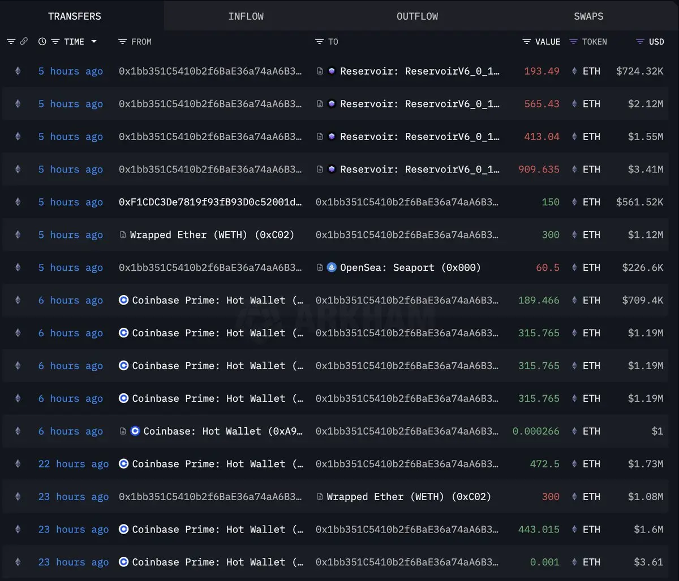The image size is (679, 581).
Task: Click the contract icon before Wrapped Ether in the TO column
Action: pyautogui.click(x=320, y=497)
